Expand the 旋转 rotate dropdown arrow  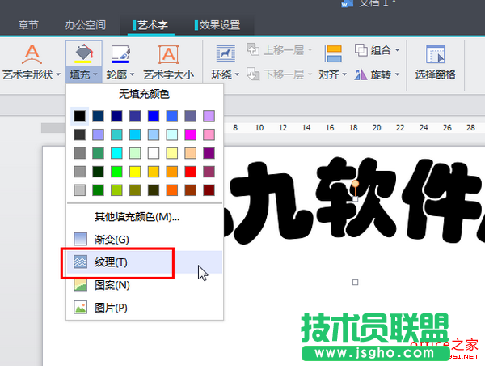click(x=398, y=74)
